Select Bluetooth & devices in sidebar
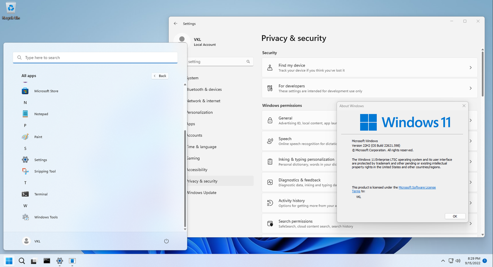This screenshot has width=493, height=267. coord(220,89)
